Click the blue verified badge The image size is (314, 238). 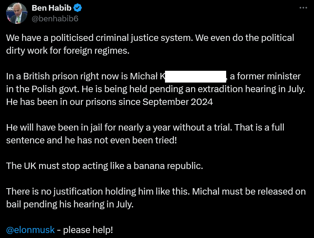click(78, 8)
